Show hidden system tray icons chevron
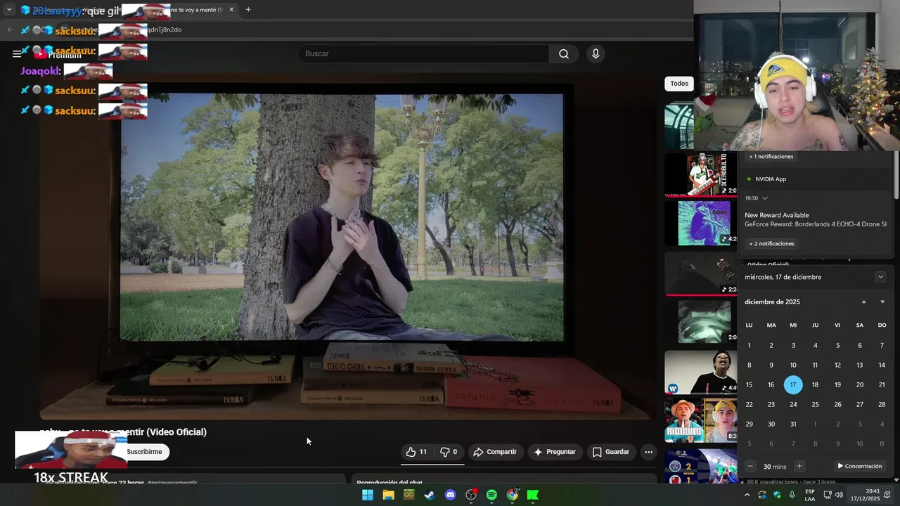This screenshot has height=506, width=900. coord(747,495)
